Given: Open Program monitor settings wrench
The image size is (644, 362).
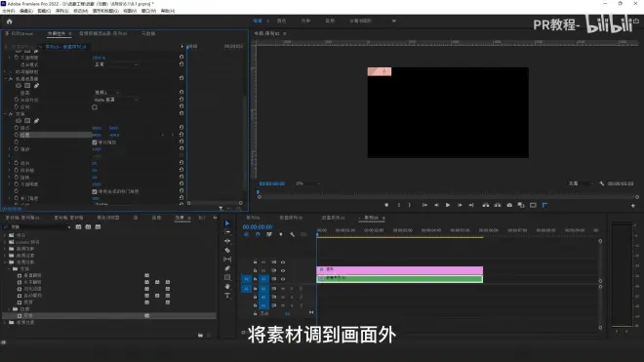Looking at the screenshot, I should [602, 183].
